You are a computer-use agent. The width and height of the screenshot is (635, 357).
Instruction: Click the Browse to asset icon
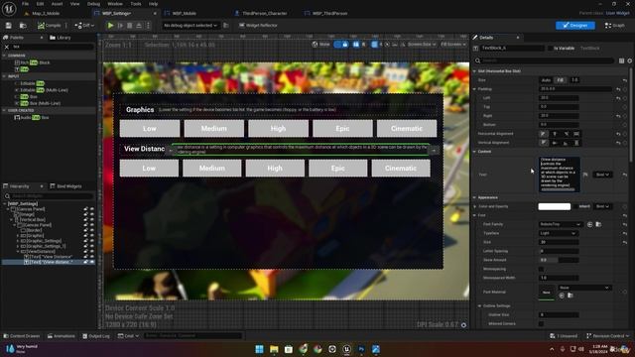(23, 25)
